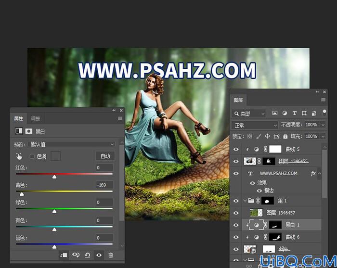Select the 图层 panel tab
This screenshot has width=337, height=268.
click(238, 100)
